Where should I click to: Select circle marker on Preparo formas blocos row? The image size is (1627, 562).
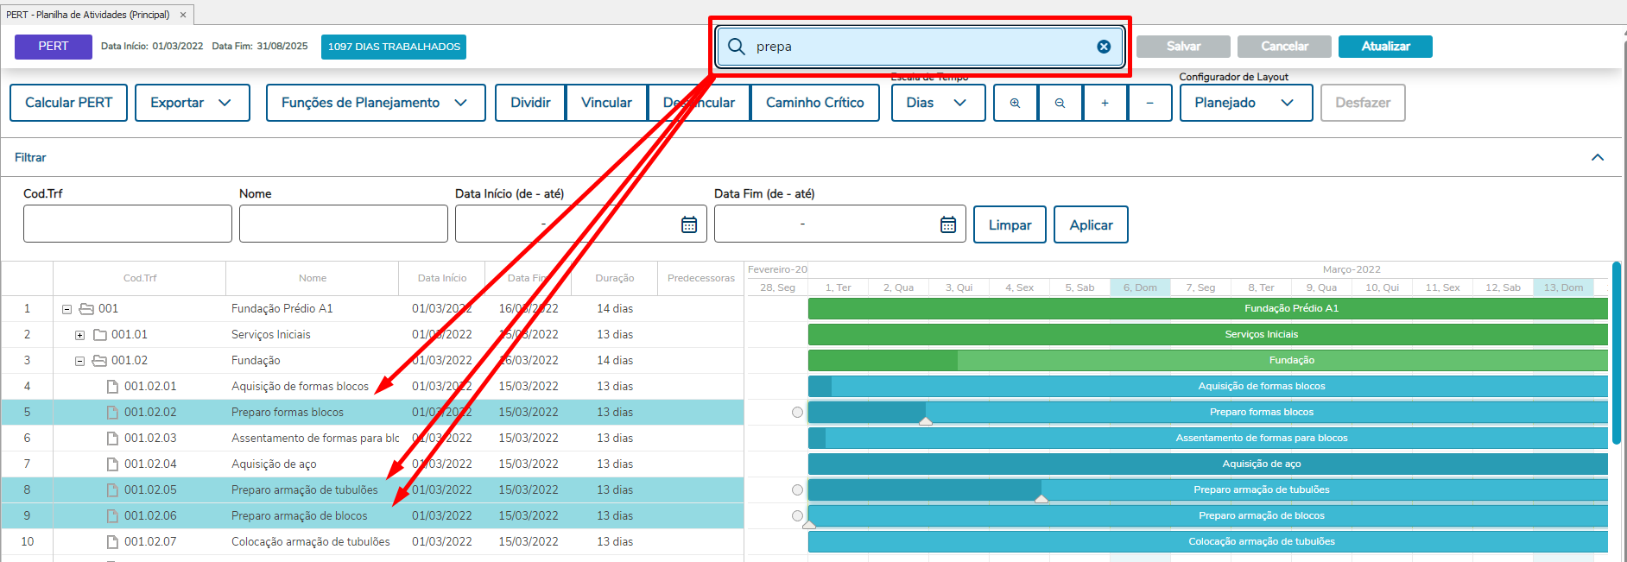click(x=797, y=412)
